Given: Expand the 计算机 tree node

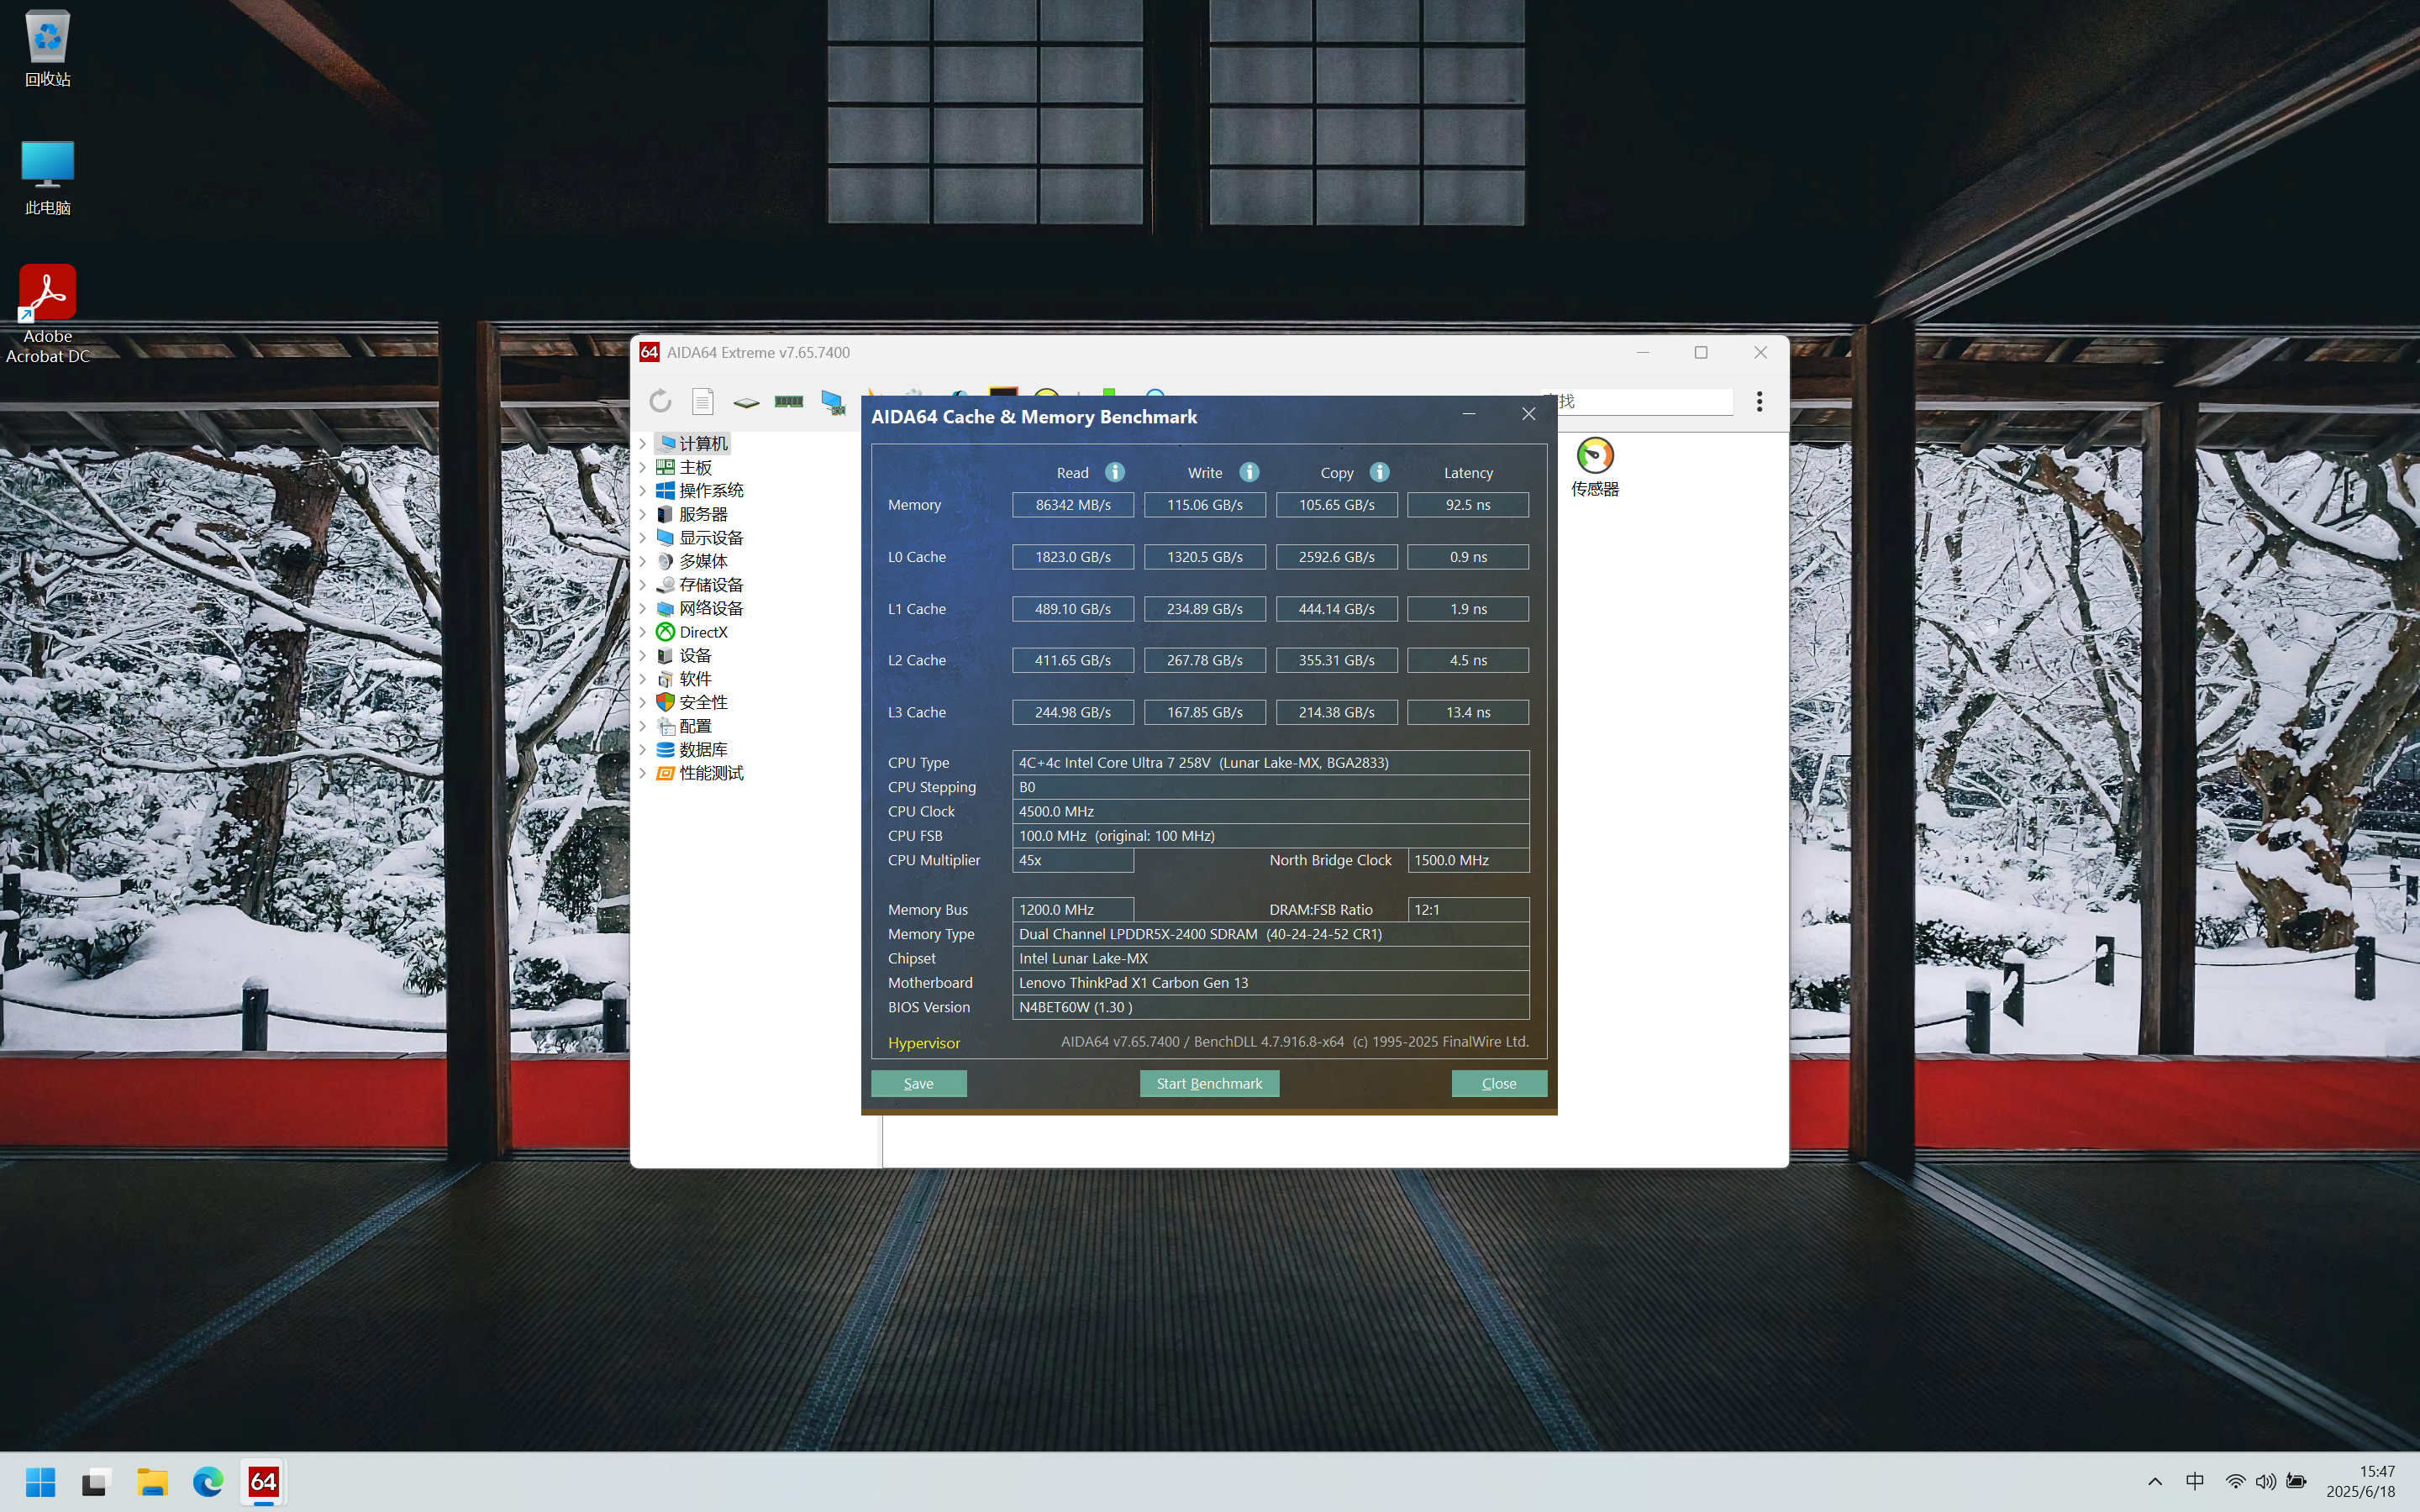Looking at the screenshot, I should (x=643, y=443).
